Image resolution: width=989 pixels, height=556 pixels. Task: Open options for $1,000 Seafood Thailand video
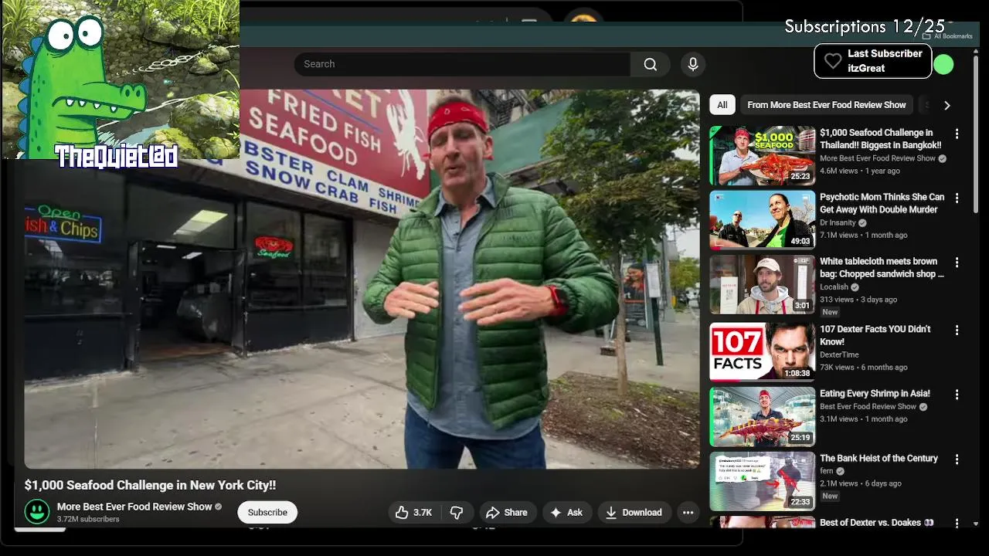tap(957, 134)
